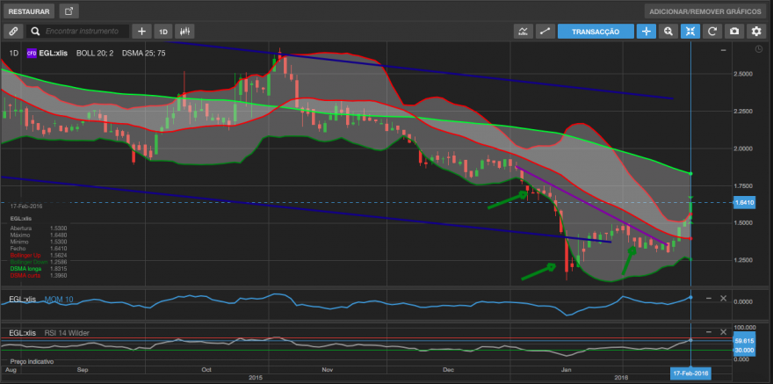Add a new instrument with plus button

141,31
